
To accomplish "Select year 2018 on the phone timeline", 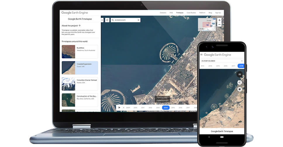I will pos(241,66).
